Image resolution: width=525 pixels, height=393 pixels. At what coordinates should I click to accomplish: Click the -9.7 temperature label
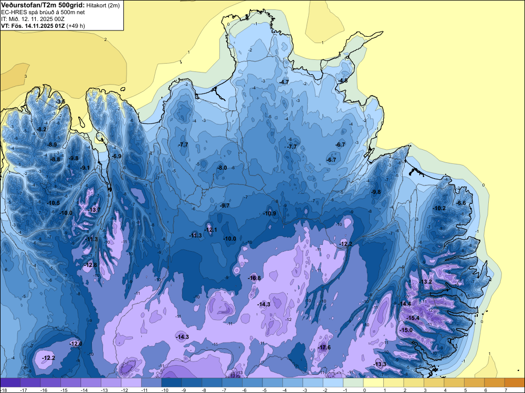[x=225, y=206]
